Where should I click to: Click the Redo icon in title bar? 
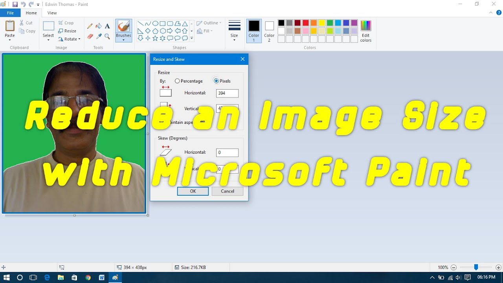[31, 4]
